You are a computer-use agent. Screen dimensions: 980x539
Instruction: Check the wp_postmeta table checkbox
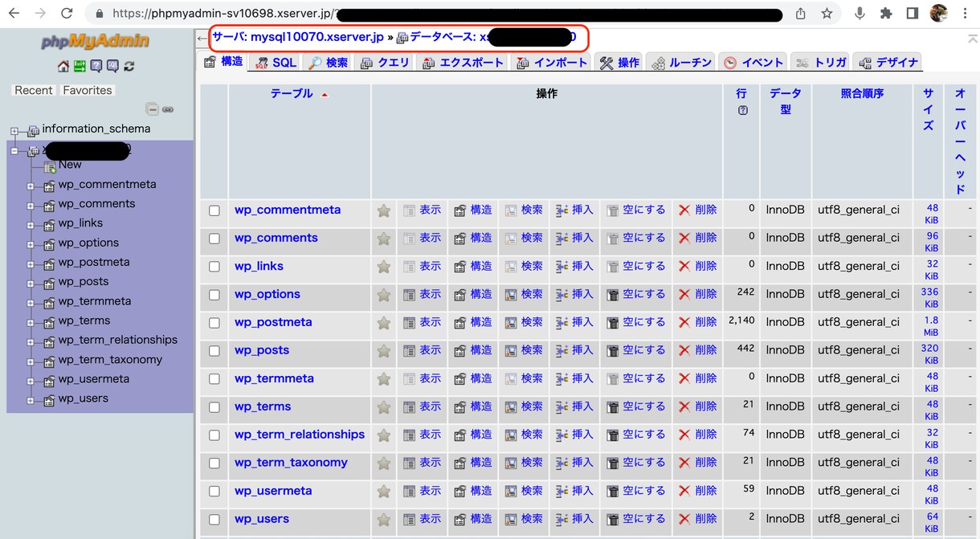pyautogui.click(x=214, y=323)
